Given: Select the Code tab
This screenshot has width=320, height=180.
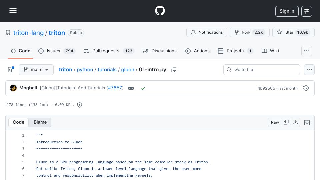Looking at the screenshot, I should click(x=20, y=51).
